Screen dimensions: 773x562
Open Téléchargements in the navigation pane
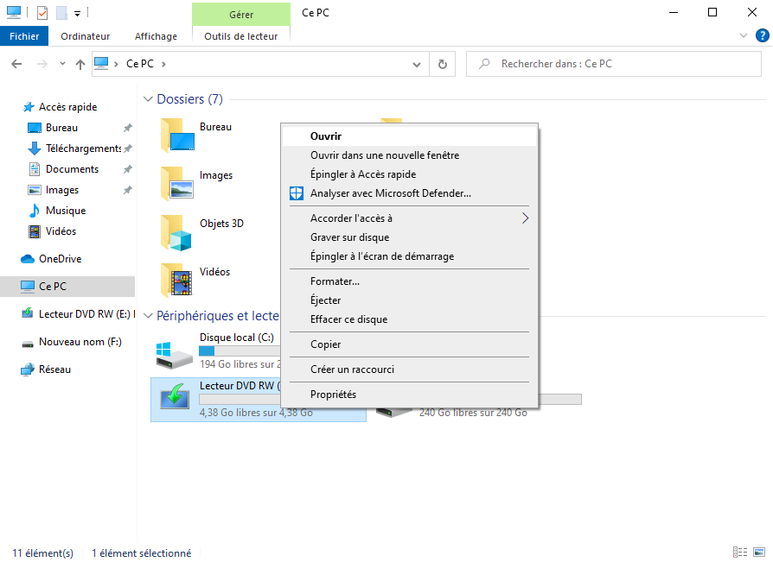(x=83, y=148)
